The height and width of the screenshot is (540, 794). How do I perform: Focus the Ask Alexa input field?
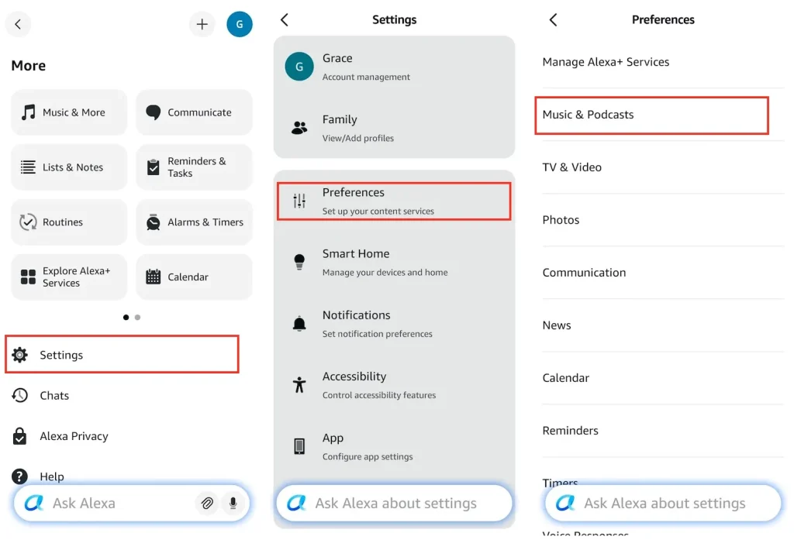click(x=132, y=503)
